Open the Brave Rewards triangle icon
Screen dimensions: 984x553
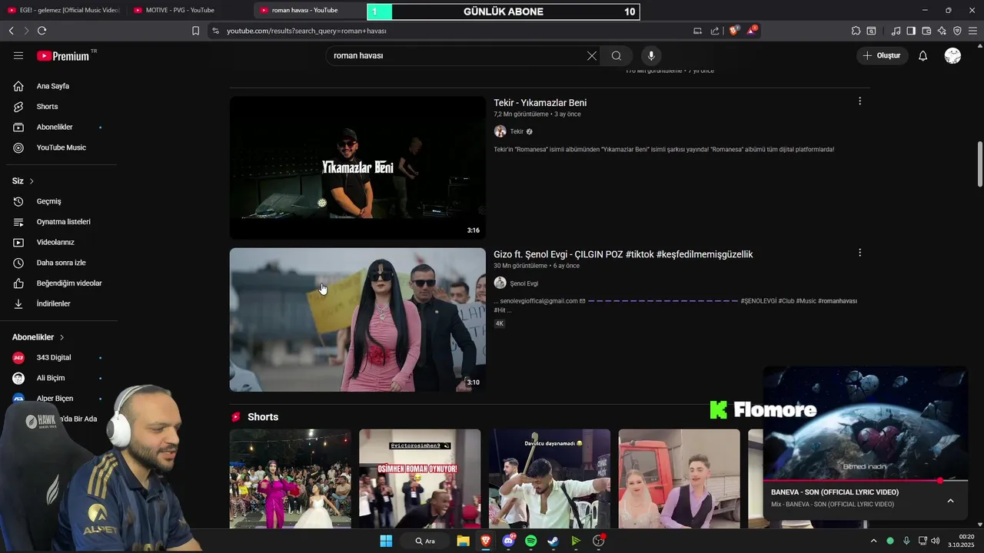[x=752, y=31]
